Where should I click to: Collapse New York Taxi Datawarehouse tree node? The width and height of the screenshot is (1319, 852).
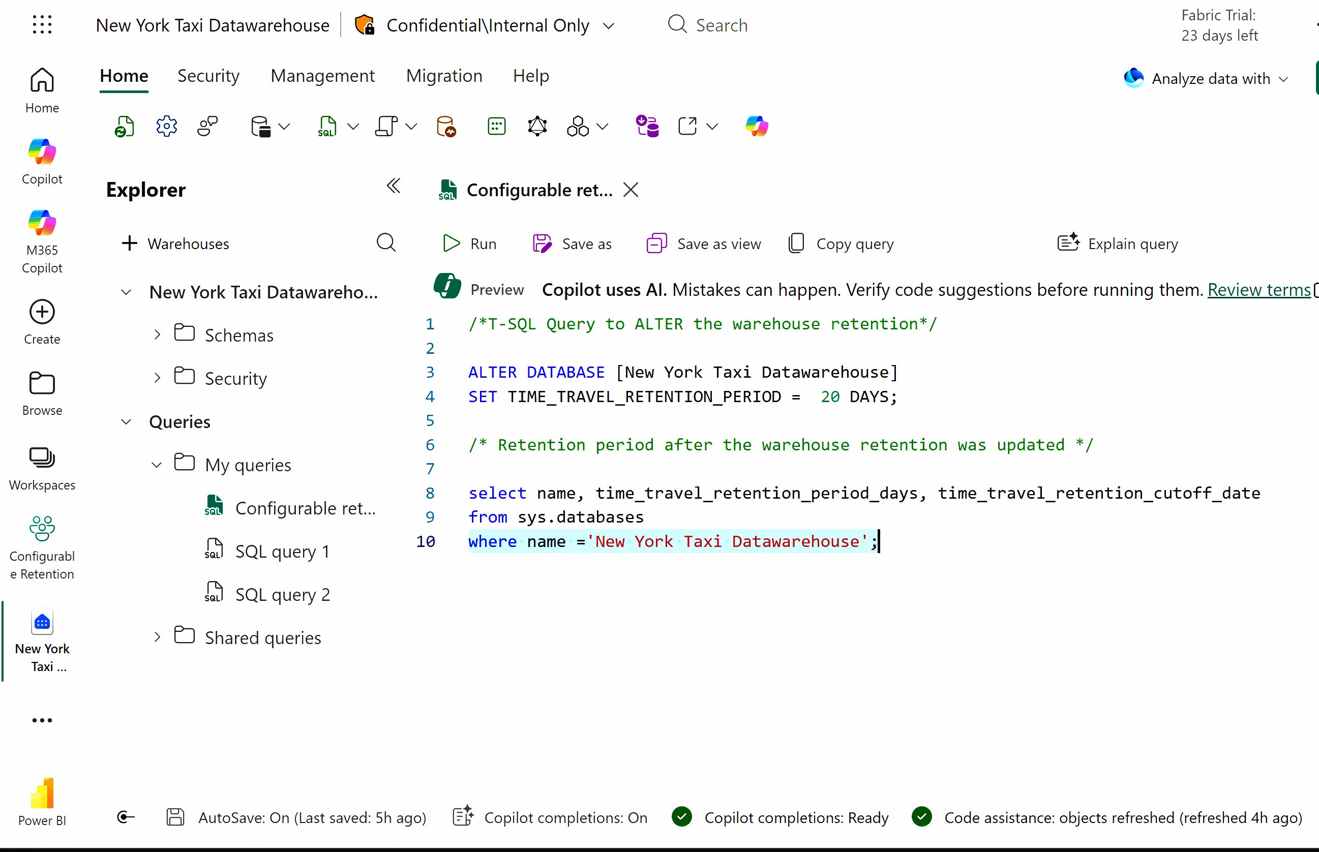tap(126, 292)
